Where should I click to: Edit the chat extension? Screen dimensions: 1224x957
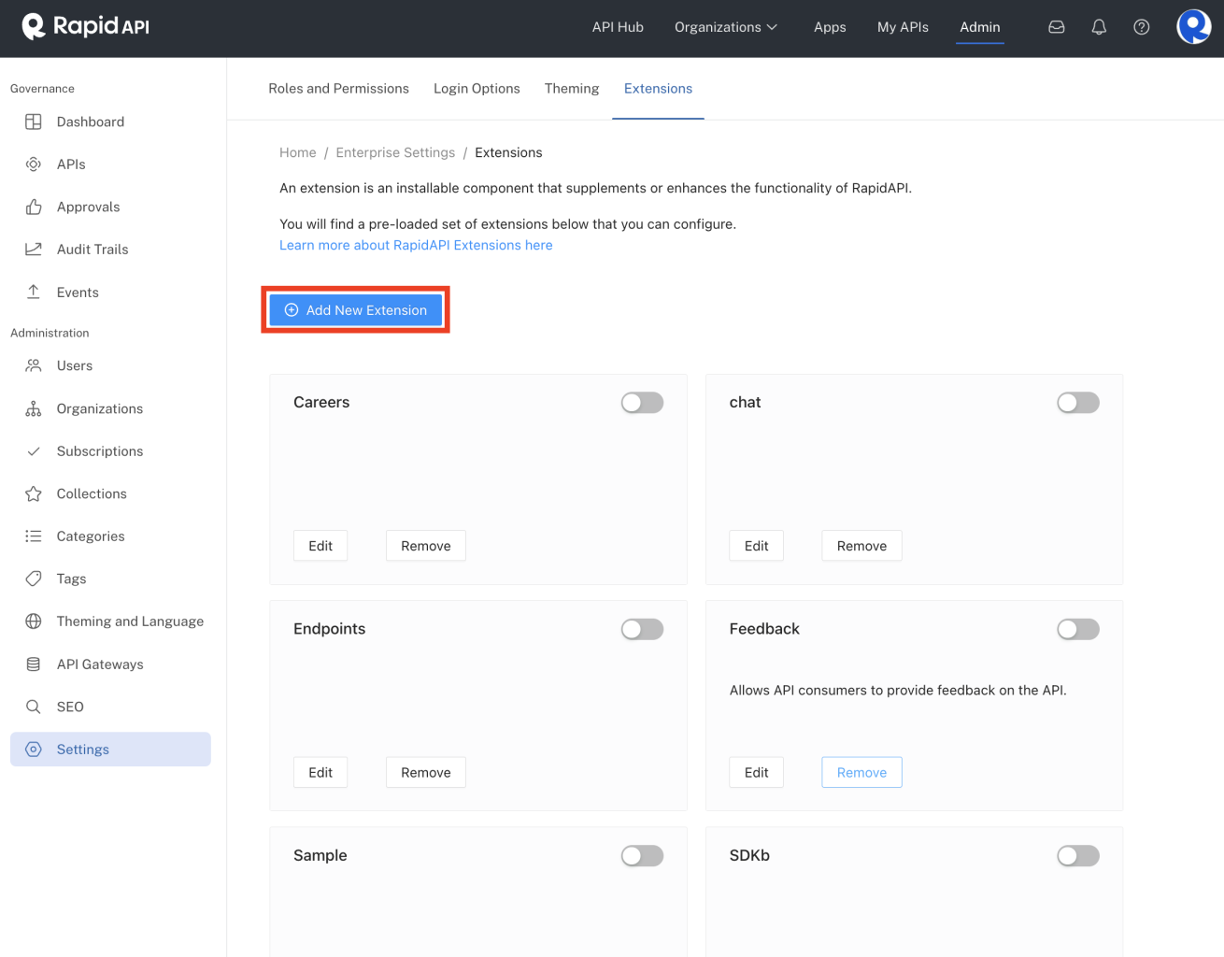click(757, 546)
